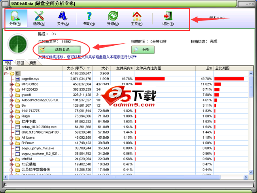The height and width of the screenshot is (193, 257).
Task: Sort by the 文件夹内% column header
Action: click(x=122, y=68)
